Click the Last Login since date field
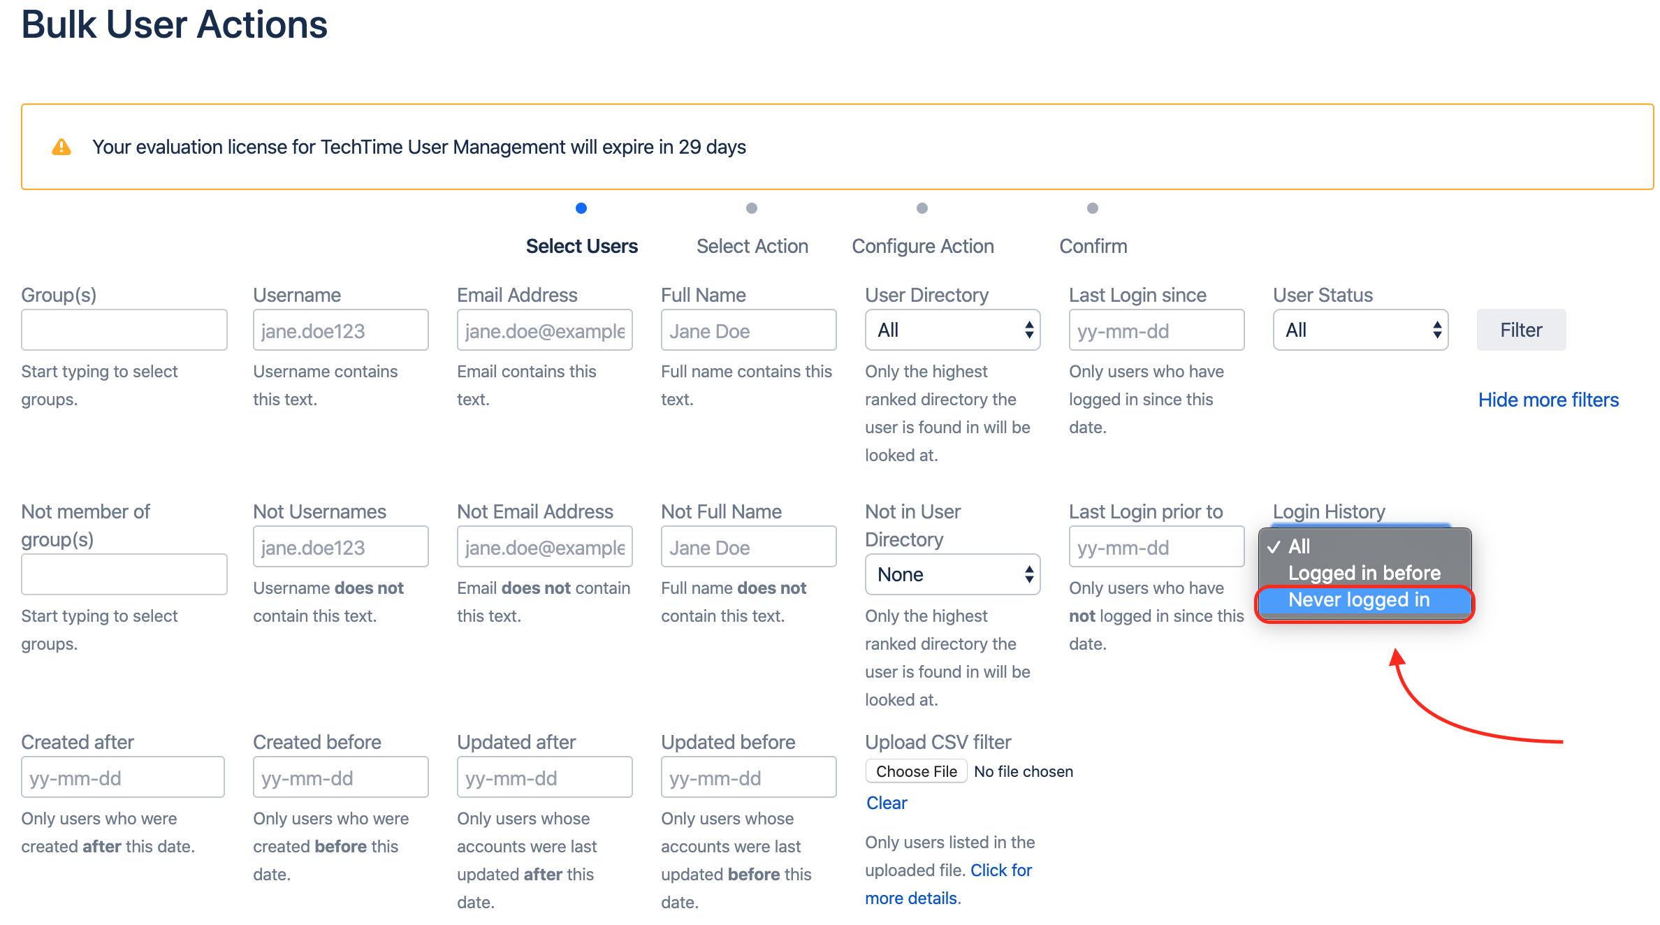Screen dimensions: 1660x925 (1156, 329)
